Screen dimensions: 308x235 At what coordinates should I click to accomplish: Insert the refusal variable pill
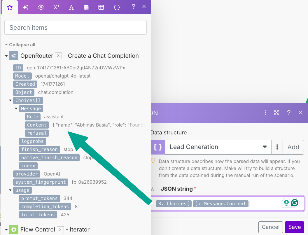coord(37,133)
